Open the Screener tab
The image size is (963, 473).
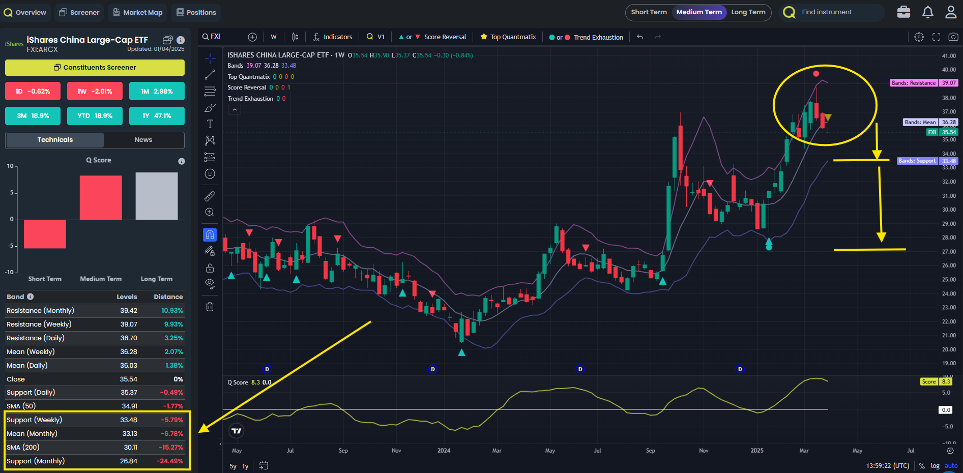point(79,12)
